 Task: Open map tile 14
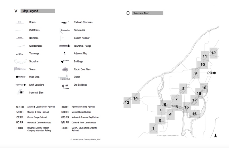click(136, 98)
